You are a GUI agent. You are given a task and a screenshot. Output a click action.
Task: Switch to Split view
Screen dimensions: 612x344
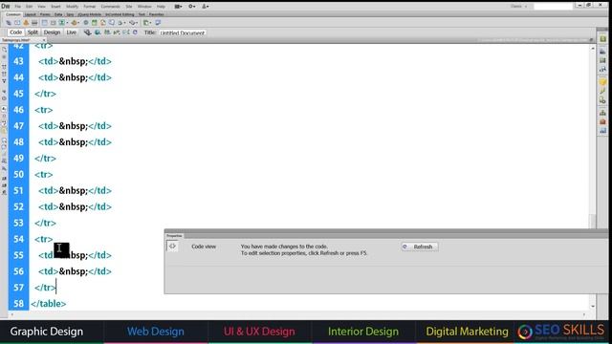click(33, 32)
